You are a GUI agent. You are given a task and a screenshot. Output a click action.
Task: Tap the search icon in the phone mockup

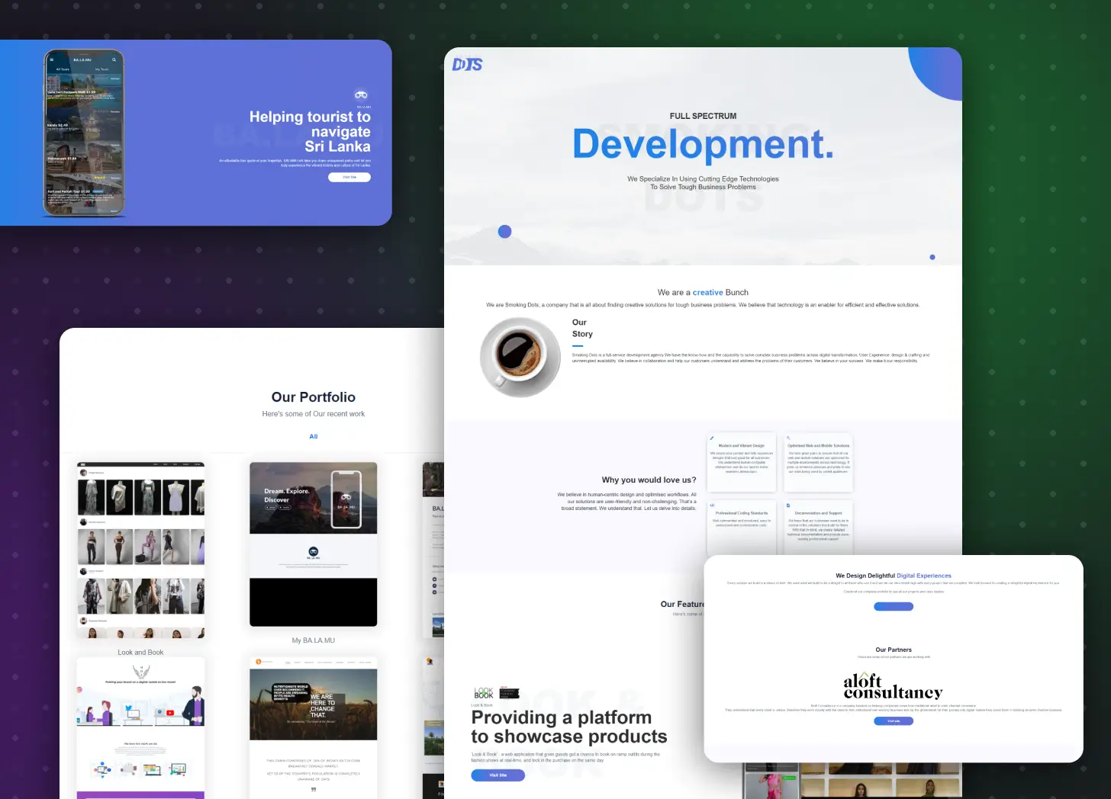point(114,59)
